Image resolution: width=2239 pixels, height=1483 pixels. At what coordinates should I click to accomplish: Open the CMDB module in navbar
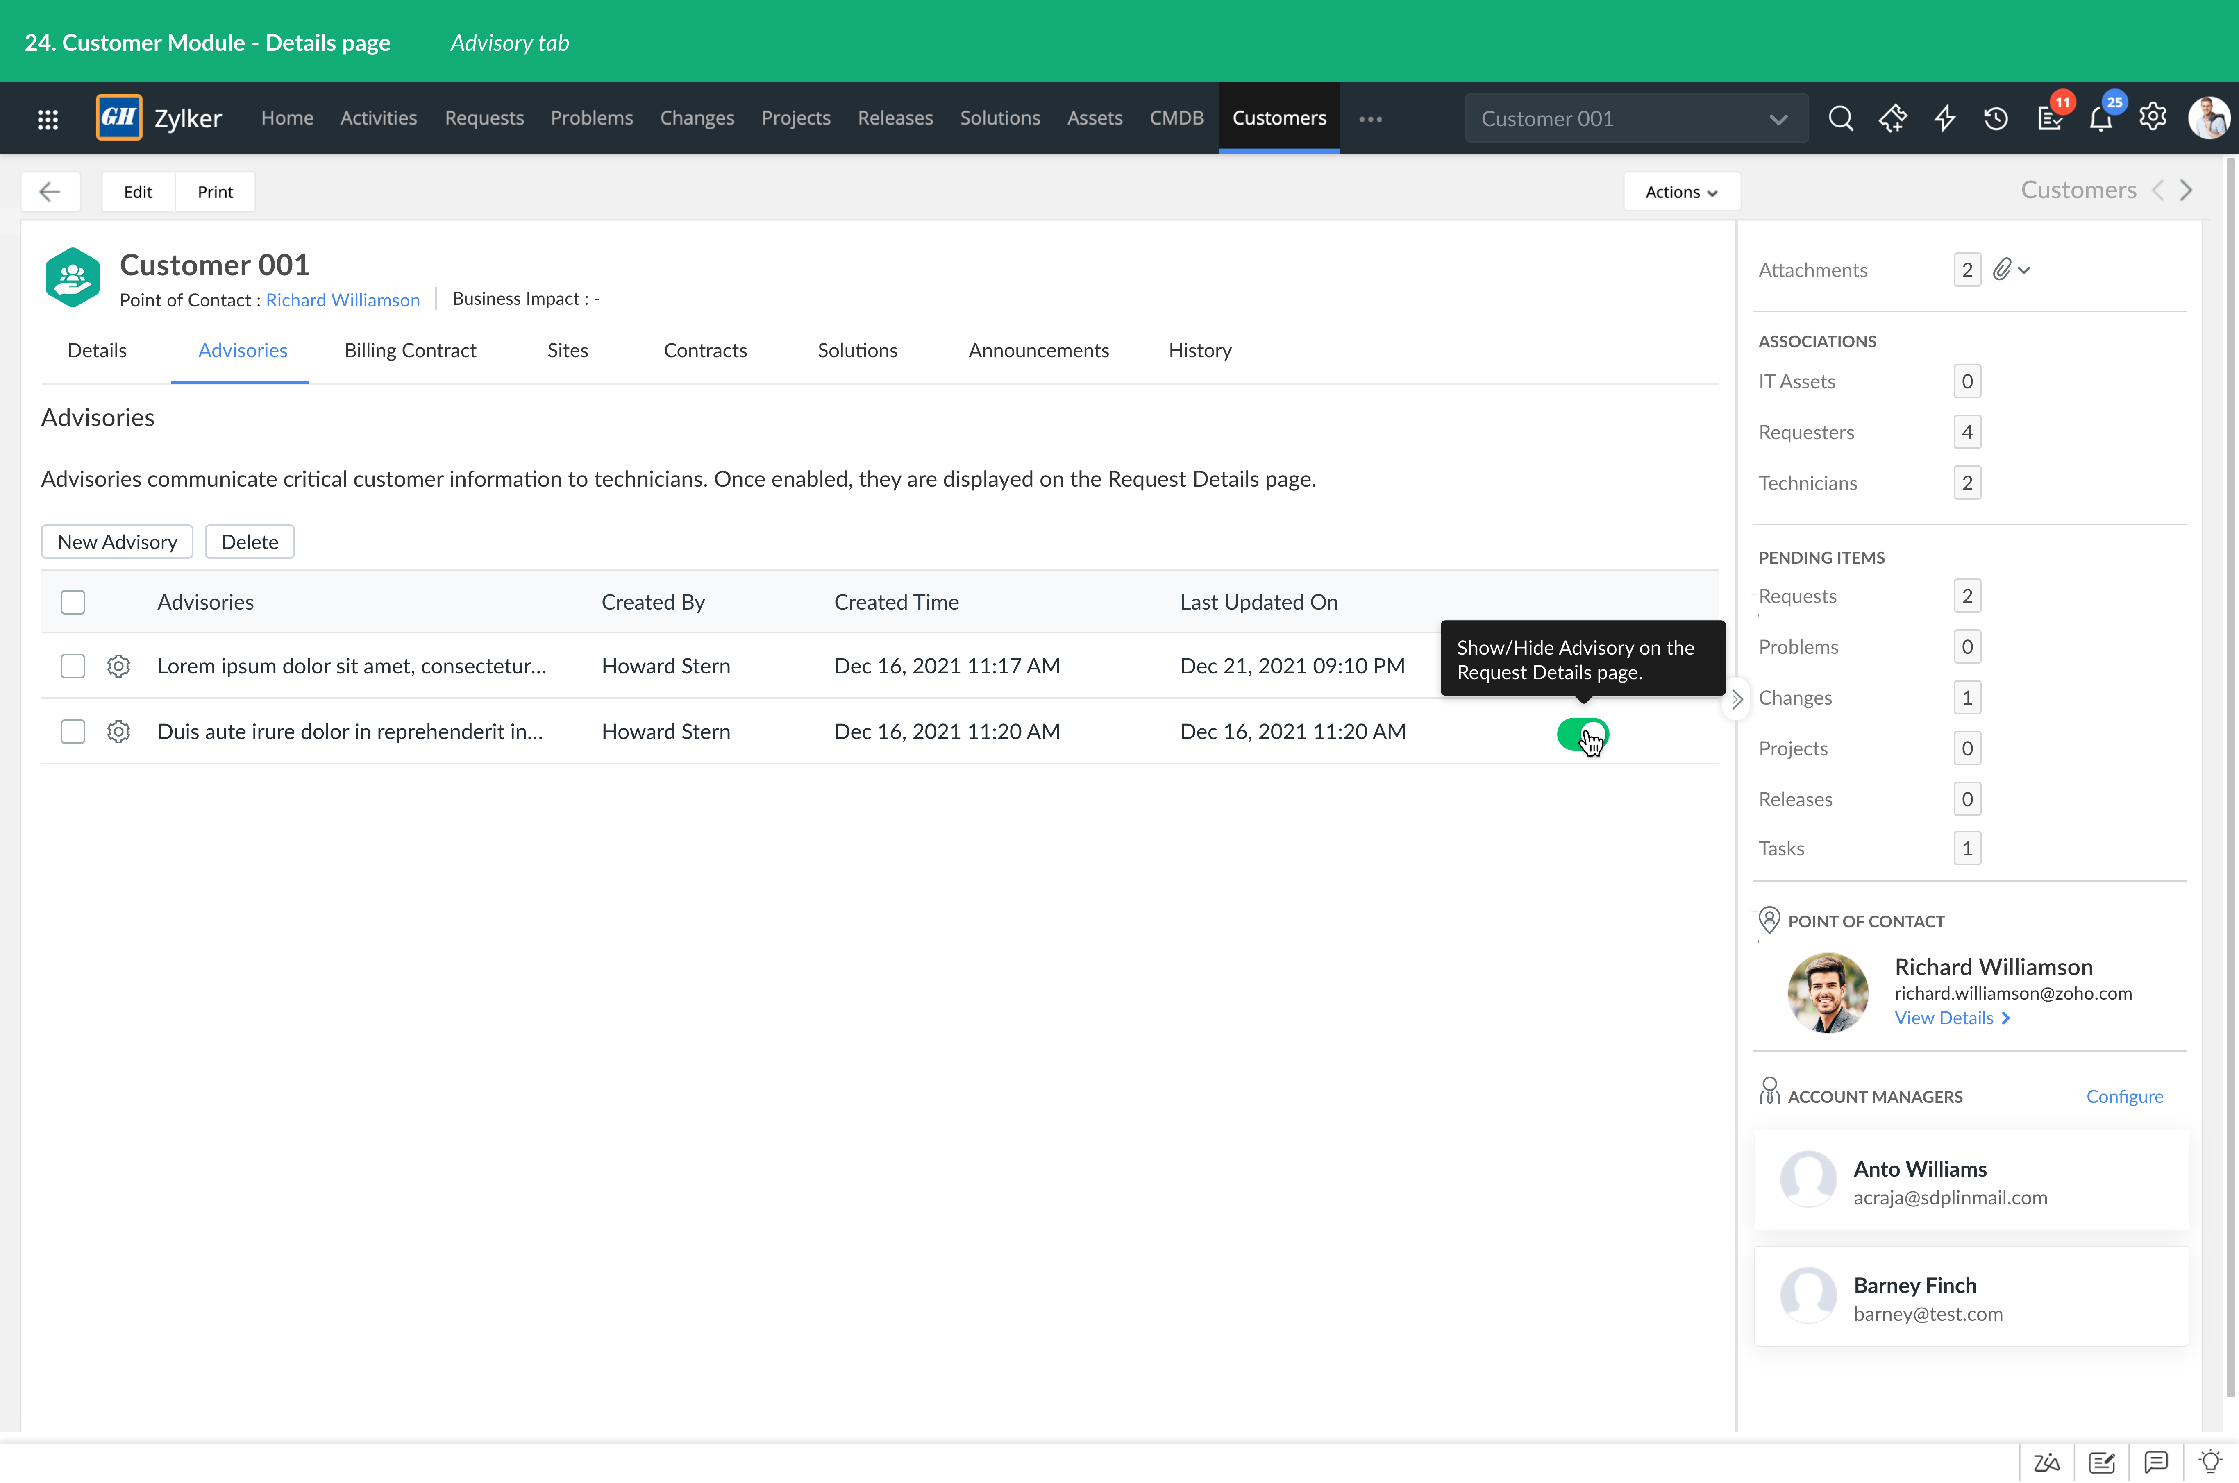point(1177,118)
